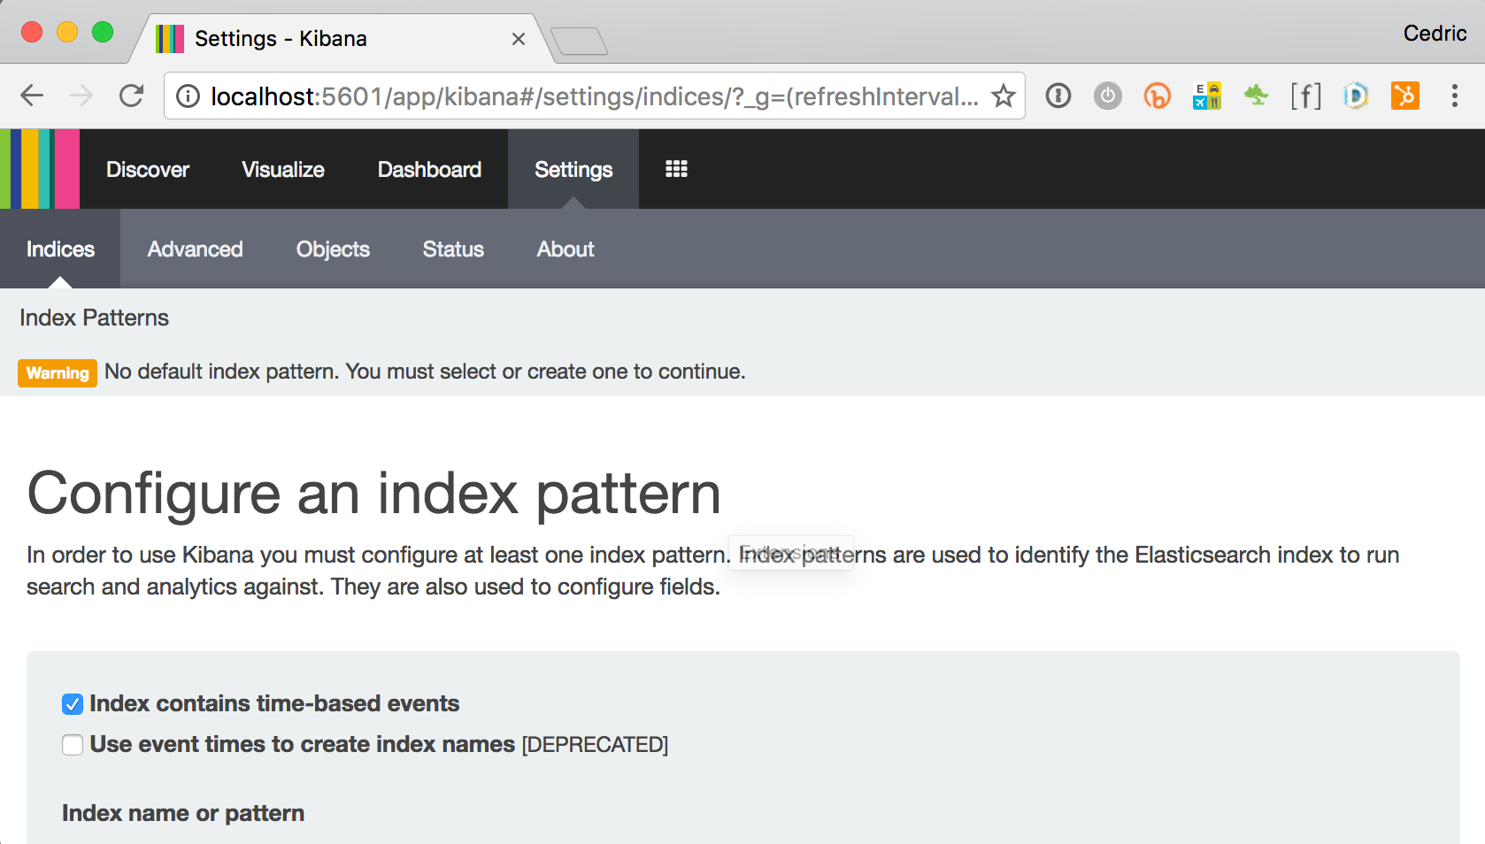1485x844 pixels.
Task: Click the green leaf extension icon
Action: [x=1256, y=95]
